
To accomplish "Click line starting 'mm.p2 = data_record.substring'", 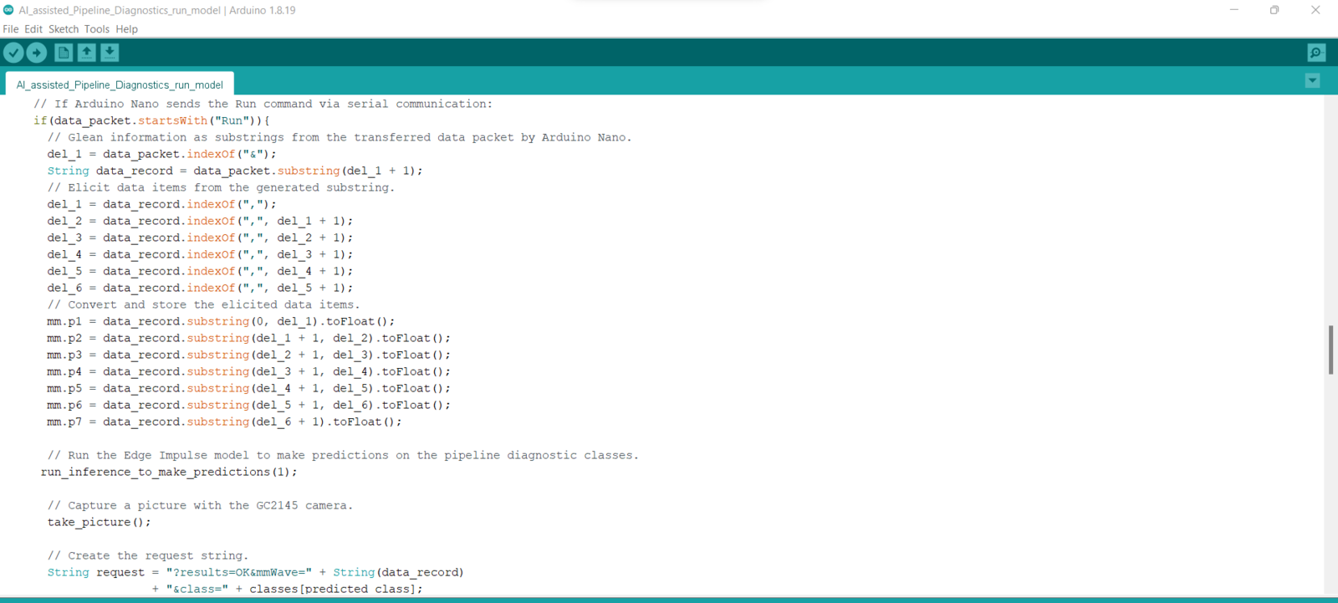I will point(248,338).
